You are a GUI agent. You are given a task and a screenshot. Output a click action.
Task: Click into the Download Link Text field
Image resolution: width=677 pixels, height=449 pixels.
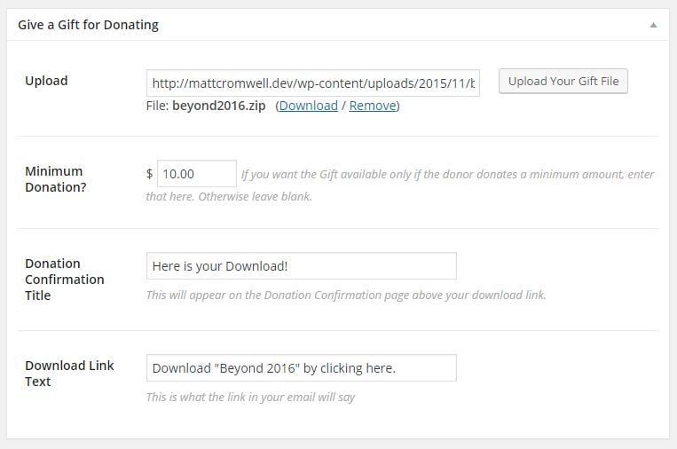(x=302, y=368)
